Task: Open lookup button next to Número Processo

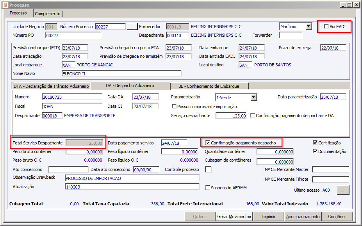Action: point(132,27)
